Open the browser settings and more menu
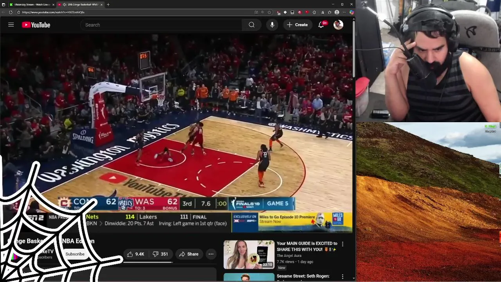501x282 pixels. tap(344, 12)
